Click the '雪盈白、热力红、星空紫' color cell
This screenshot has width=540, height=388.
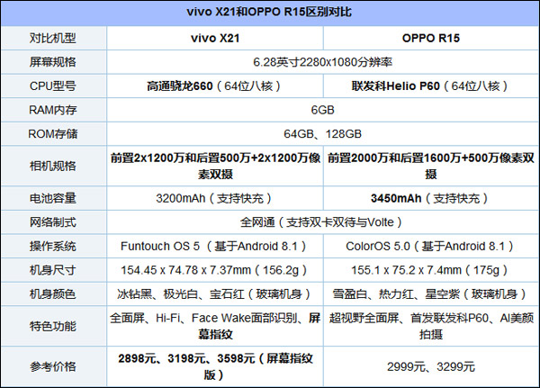coord(431,294)
